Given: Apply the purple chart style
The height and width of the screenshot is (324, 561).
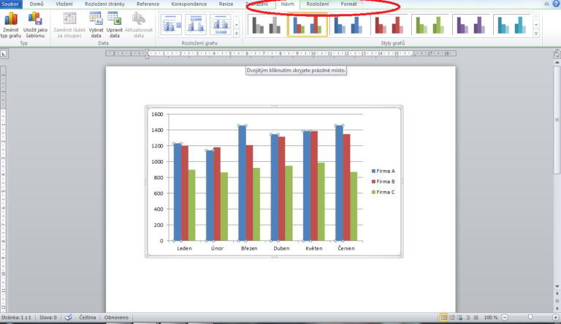Looking at the screenshot, I should (x=470, y=26).
